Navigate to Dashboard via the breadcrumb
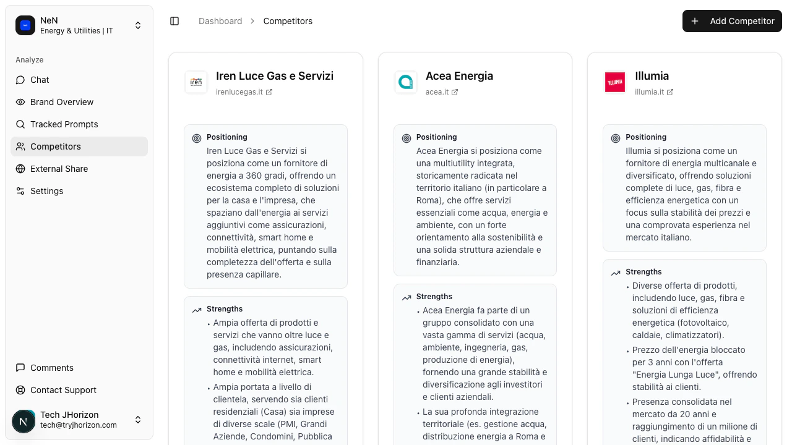The width and height of the screenshot is (792, 445). pos(220,20)
